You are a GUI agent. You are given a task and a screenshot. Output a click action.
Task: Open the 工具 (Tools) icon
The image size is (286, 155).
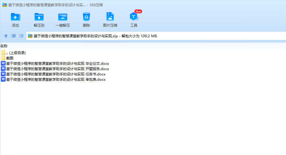134,17
